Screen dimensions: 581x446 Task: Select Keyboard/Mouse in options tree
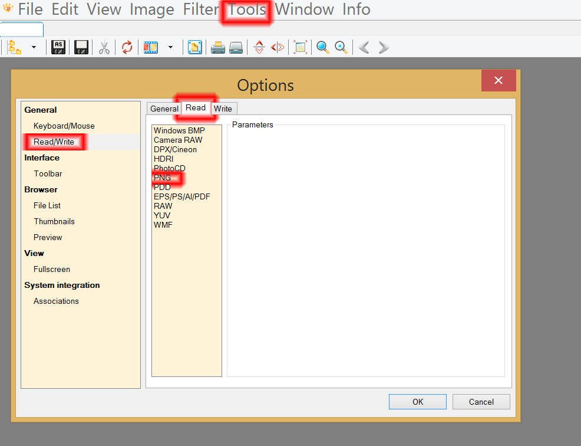64,126
